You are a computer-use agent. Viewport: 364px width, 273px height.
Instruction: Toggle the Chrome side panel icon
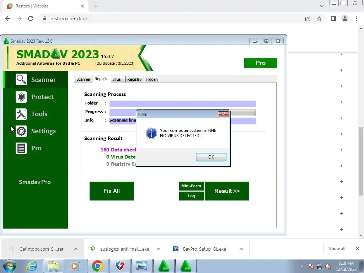(333, 18)
